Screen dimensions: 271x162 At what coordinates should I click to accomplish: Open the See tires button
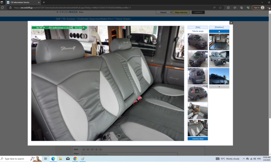click(80, 28)
